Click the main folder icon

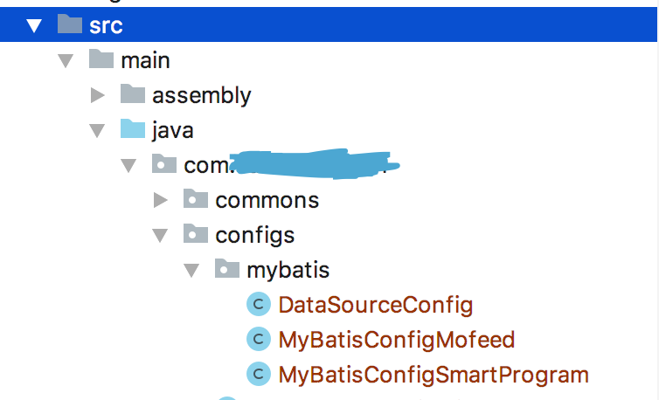pos(101,59)
